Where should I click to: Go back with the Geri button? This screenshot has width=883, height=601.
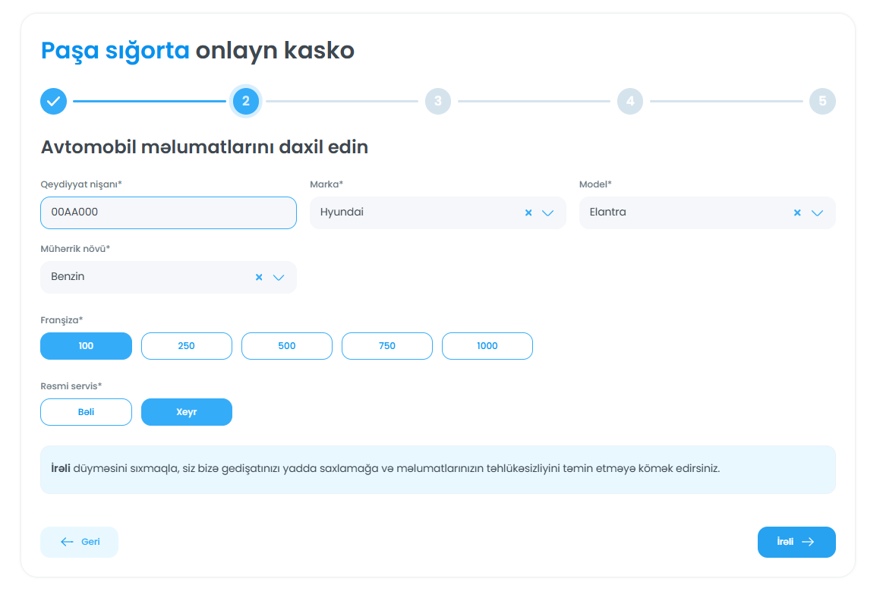click(x=79, y=542)
